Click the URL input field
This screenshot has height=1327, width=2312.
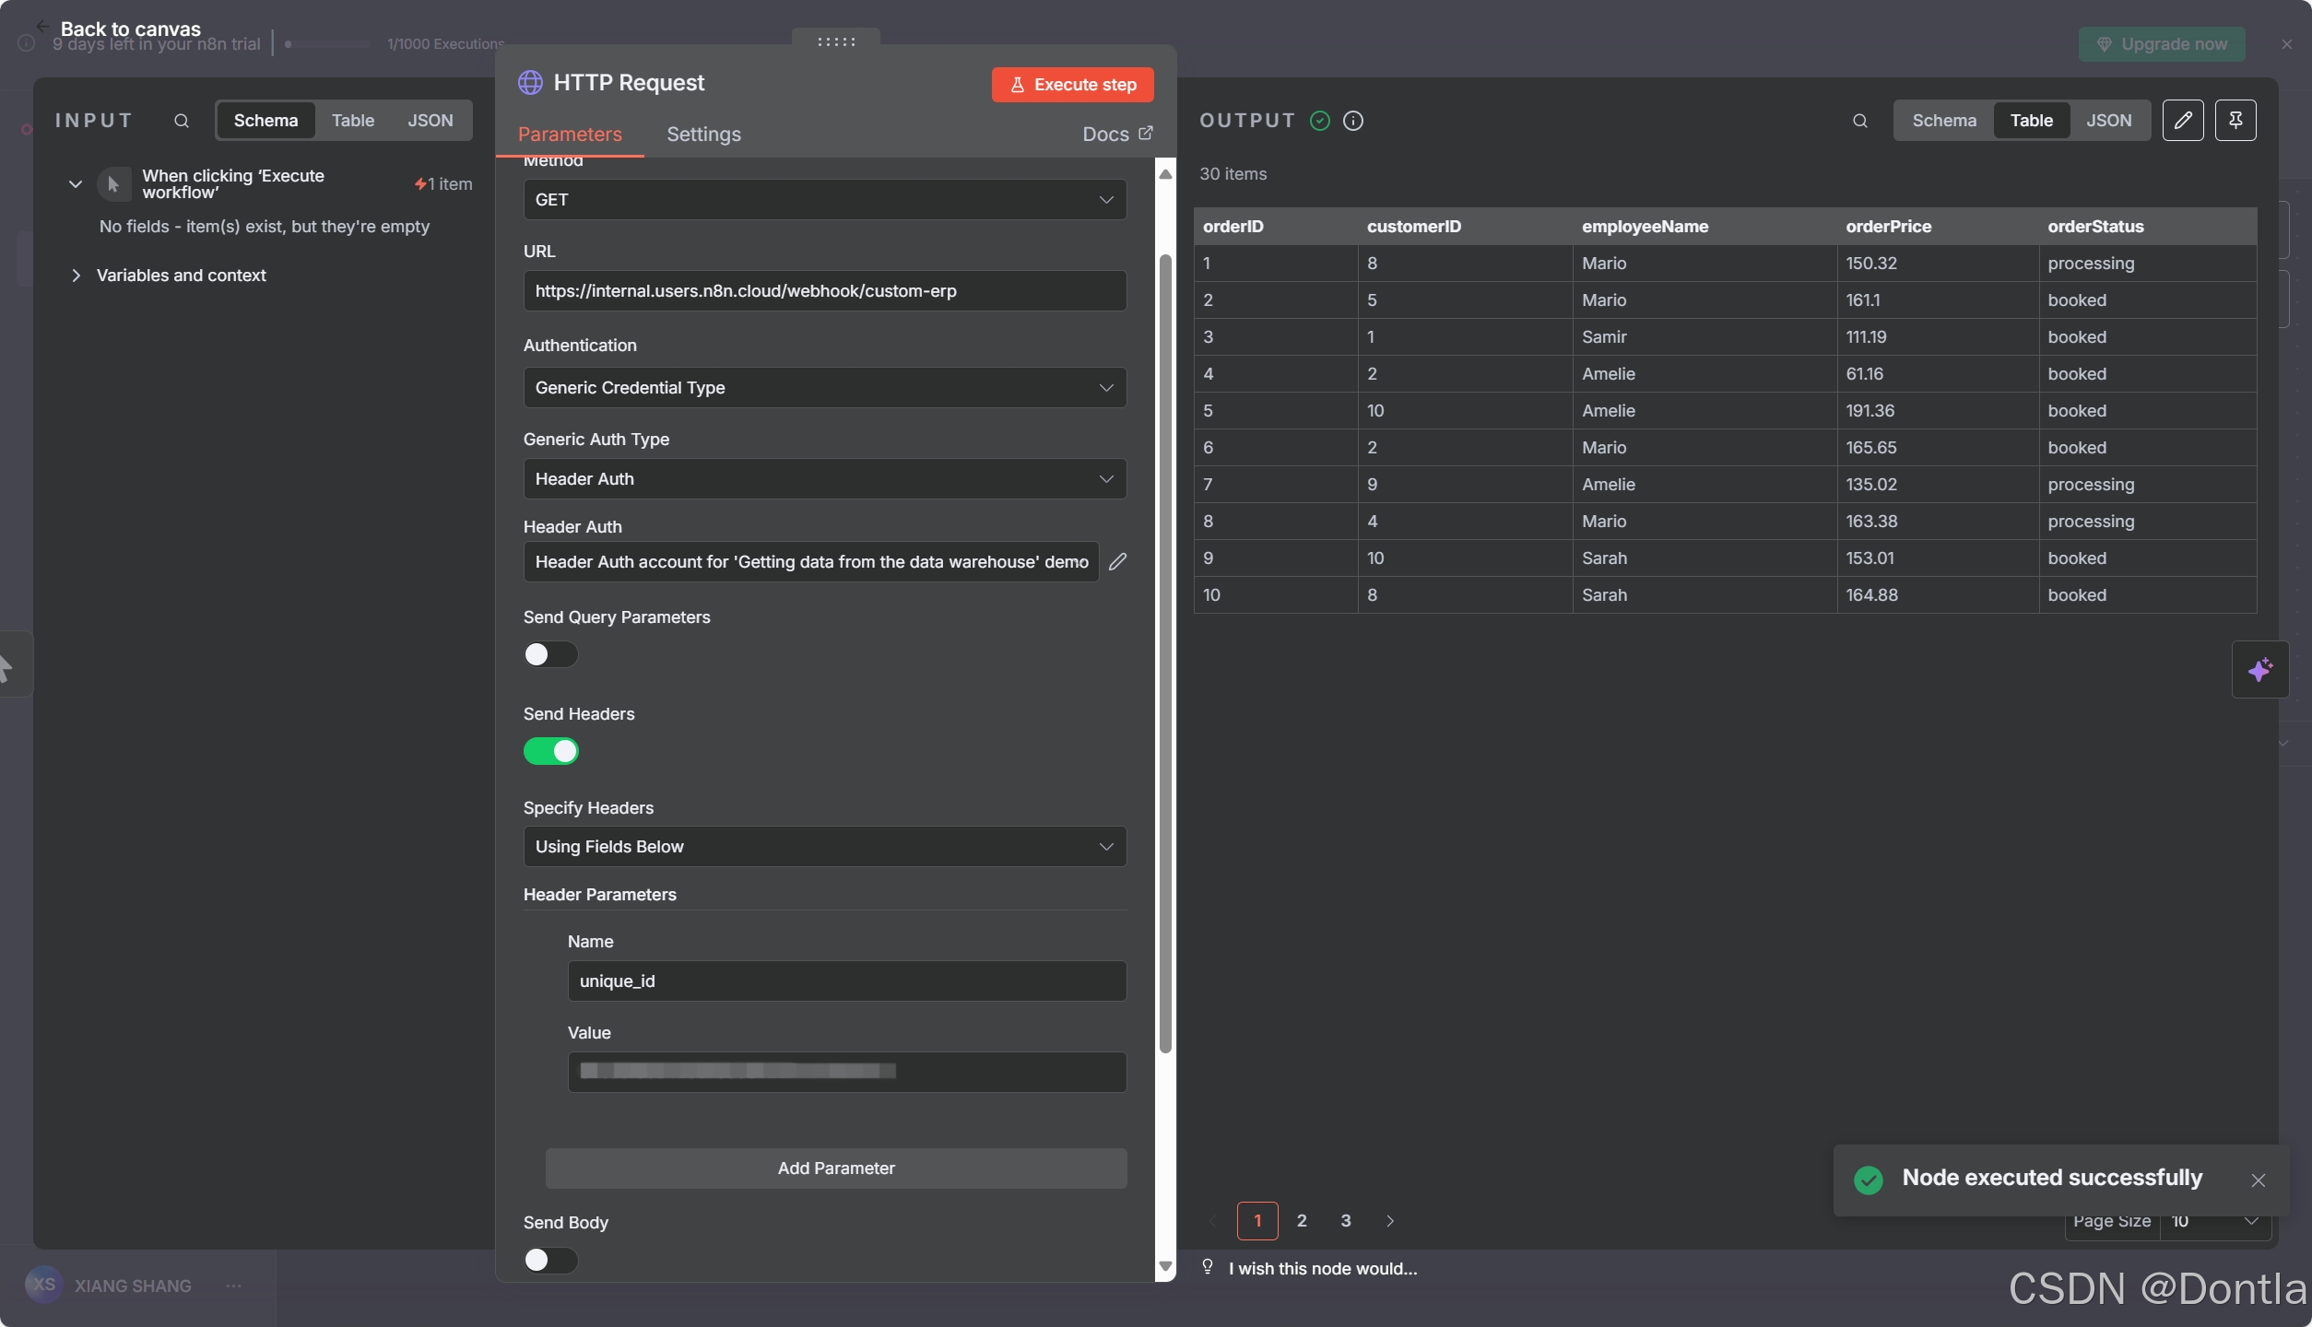pos(825,291)
